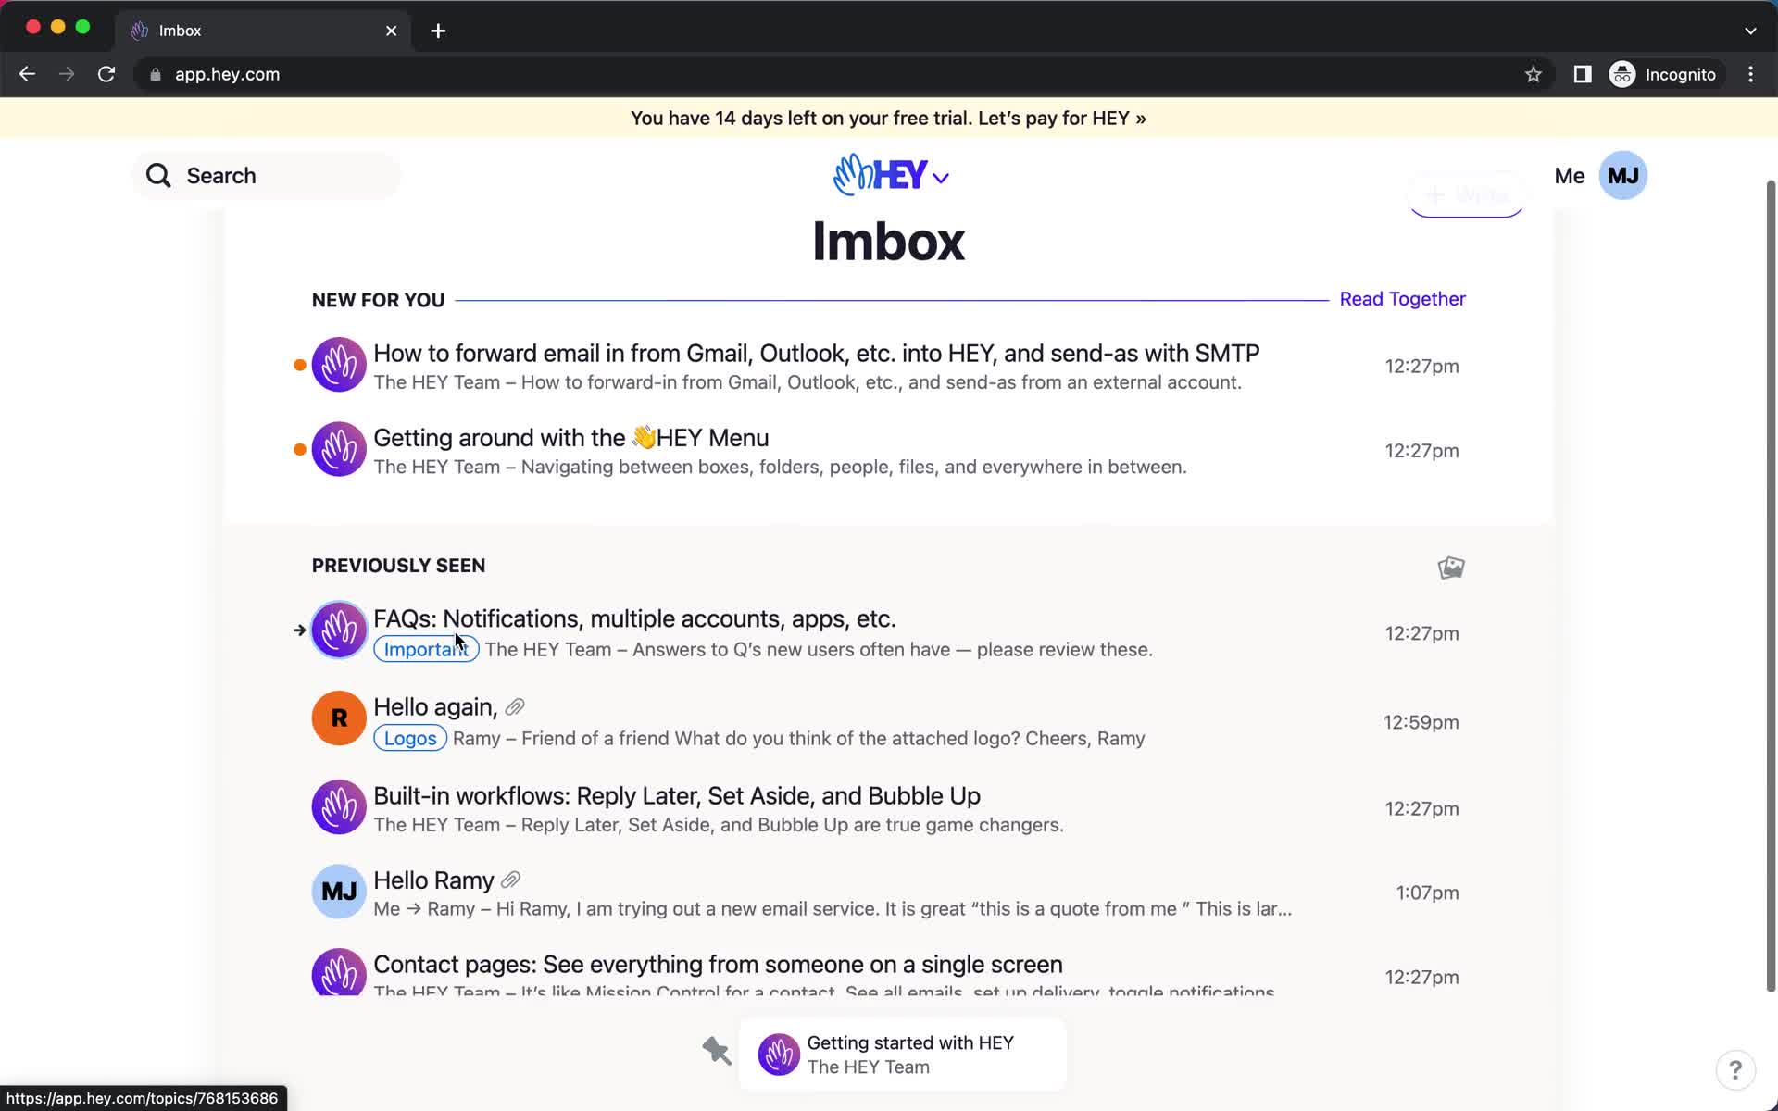Click the Logos label on Hello again email
The width and height of the screenshot is (1778, 1111).
click(409, 737)
